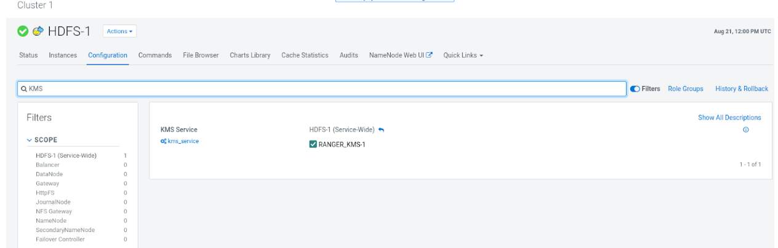Filter by DataNode scope
This screenshot has height=248, width=778.
(49, 174)
